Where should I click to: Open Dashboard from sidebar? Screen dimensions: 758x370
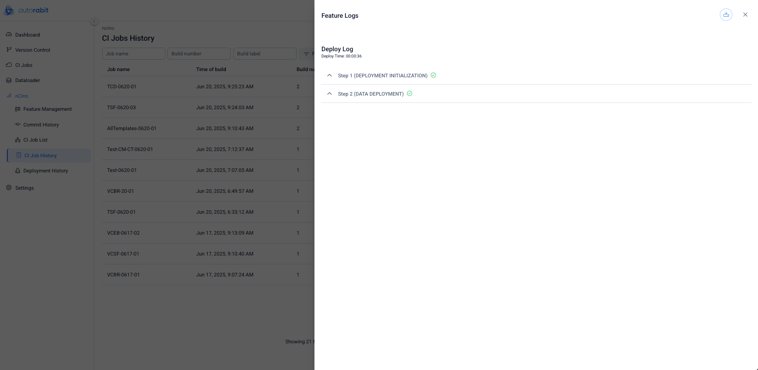(27, 35)
